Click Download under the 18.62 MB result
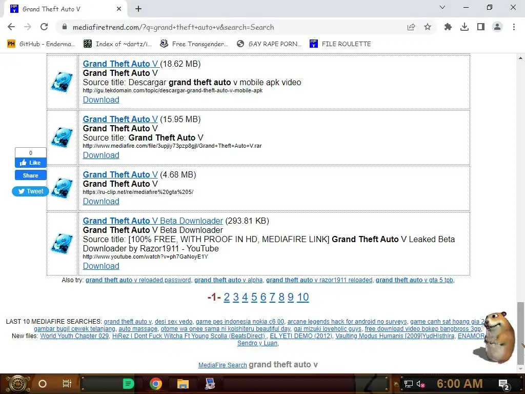Screen dimensions: 525x394 point(101,100)
